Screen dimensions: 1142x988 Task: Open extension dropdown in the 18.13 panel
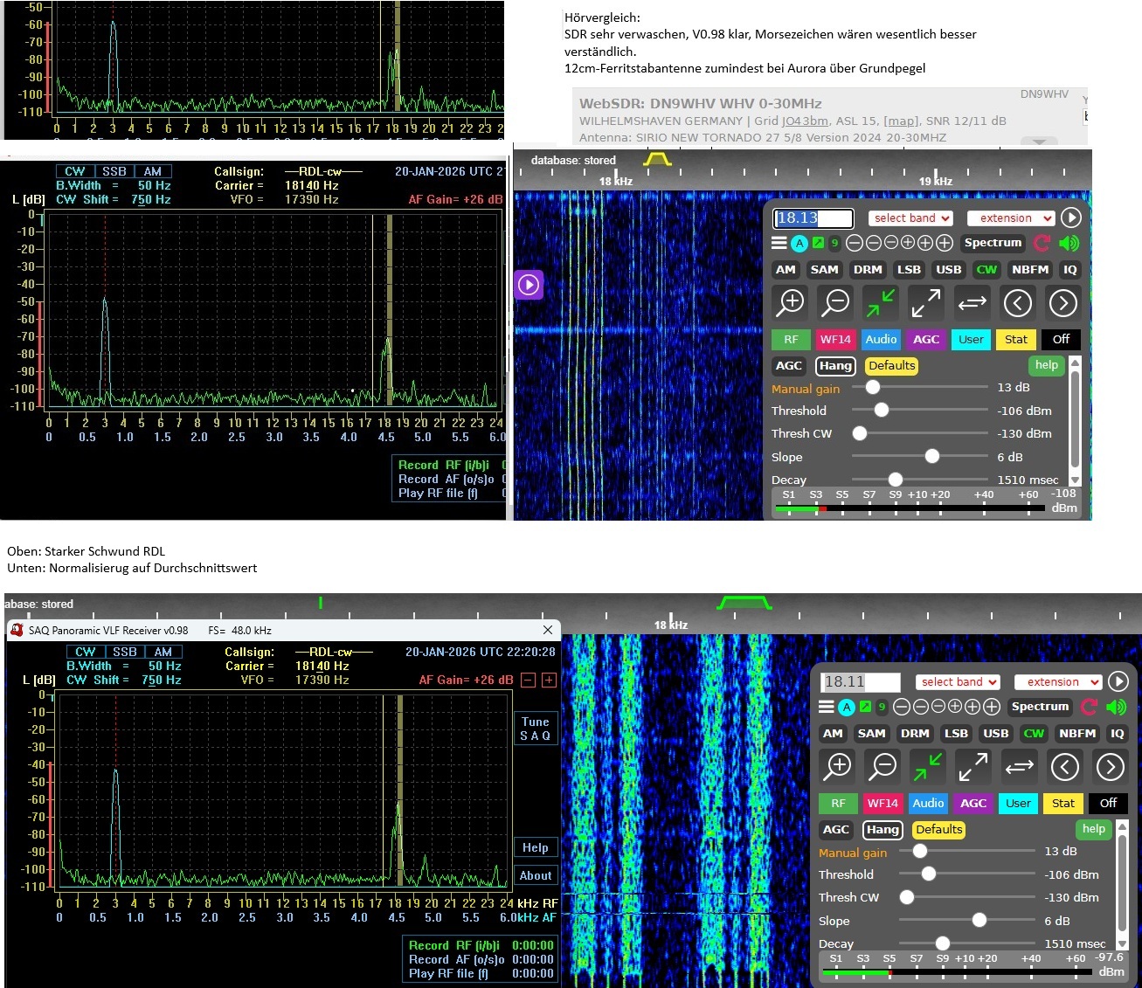[1011, 218]
